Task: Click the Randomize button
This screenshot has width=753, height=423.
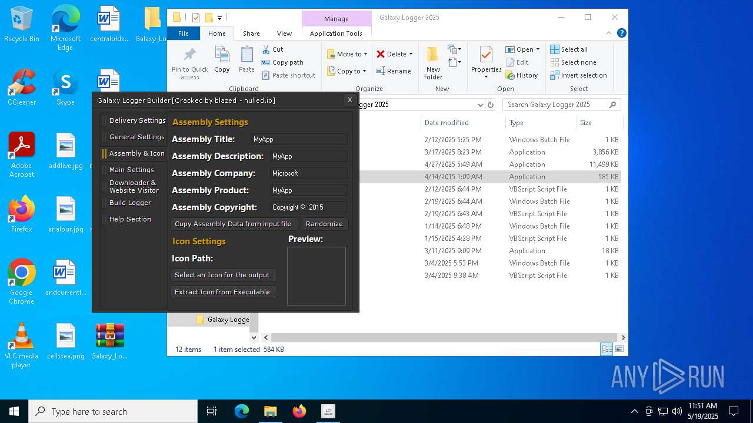Action: pos(324,224)
